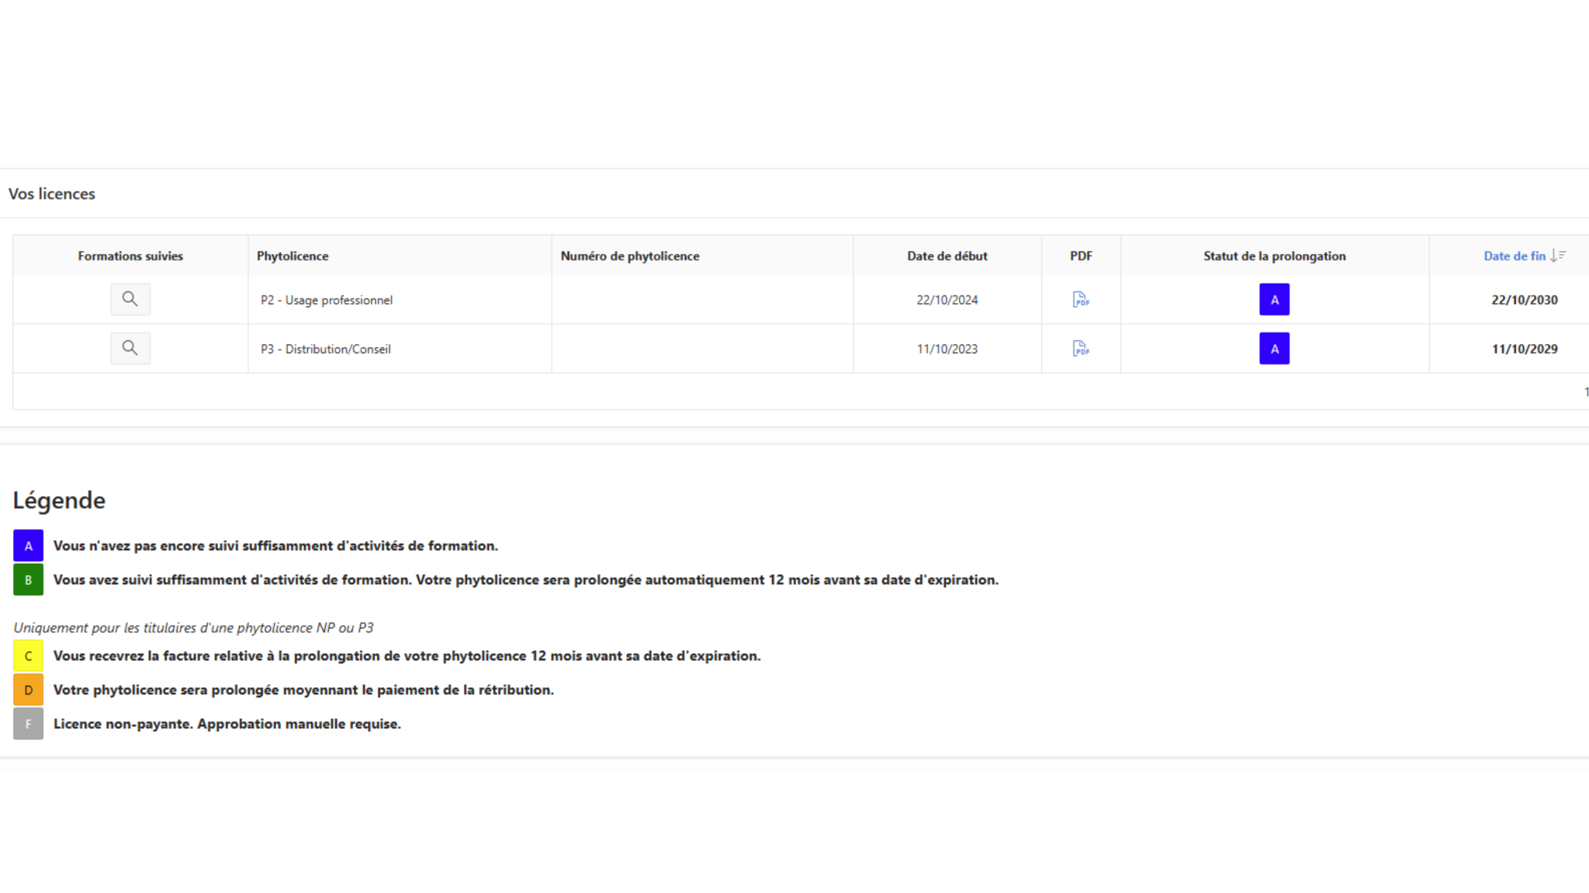Click end date 11/10/2029
This screenshot has width=1589, height=893.
pyautogui.click(x=1525, y=349)
